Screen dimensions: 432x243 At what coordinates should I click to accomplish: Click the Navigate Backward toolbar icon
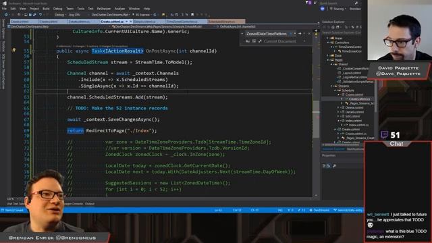pyautogui.click(x=6, y=15)
